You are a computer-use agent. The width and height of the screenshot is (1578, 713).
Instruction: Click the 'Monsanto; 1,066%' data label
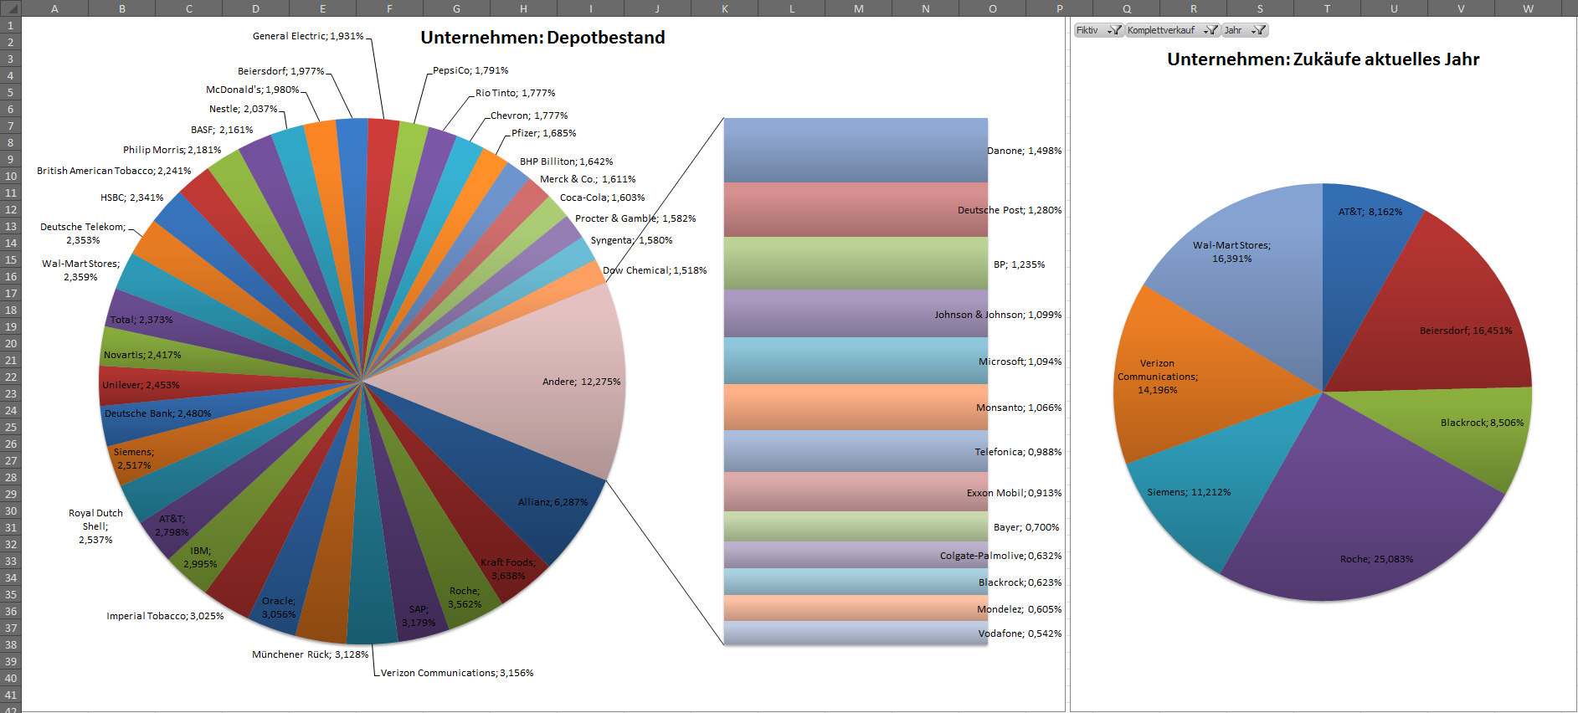[1019, 408]
